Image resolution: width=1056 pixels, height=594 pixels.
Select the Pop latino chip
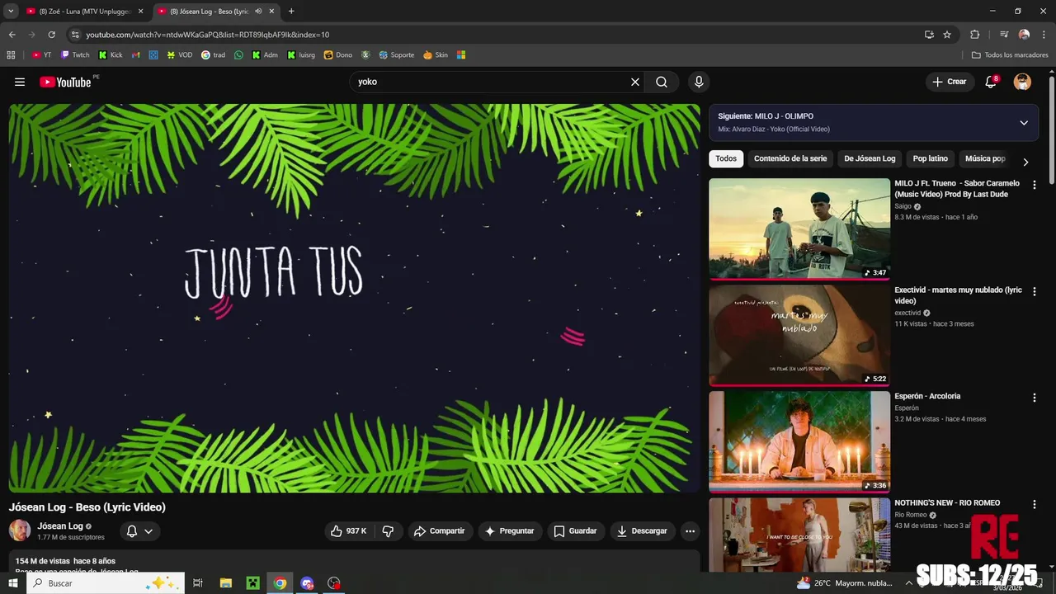930,158
